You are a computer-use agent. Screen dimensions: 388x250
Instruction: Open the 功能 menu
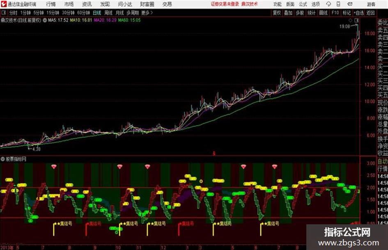click(278, 4)
